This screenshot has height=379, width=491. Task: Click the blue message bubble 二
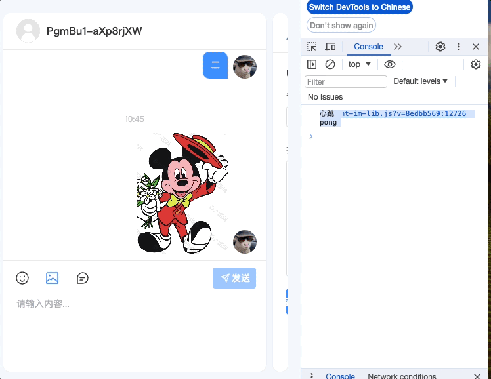[215, 66]
